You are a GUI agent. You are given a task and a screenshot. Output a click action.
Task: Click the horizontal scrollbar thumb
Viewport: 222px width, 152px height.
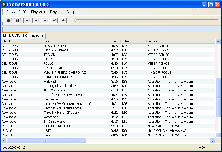[x=46, y=140]
